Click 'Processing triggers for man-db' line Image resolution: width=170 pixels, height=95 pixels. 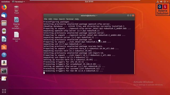click(x=73, y=71)
